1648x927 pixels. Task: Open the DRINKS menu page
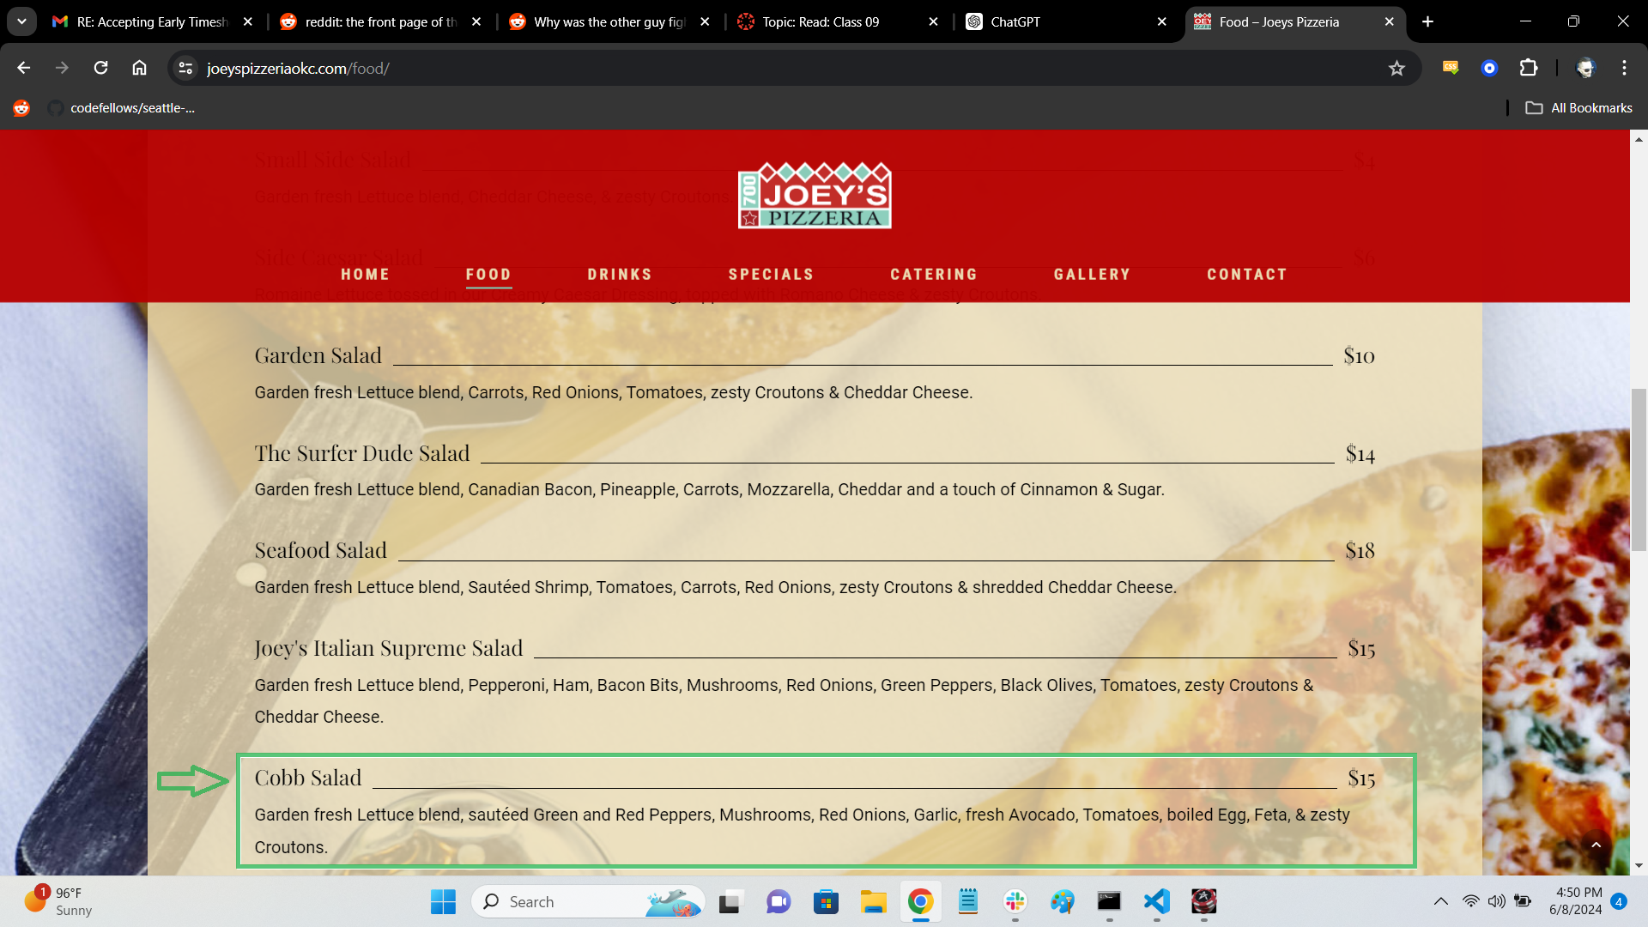[620, 275]
